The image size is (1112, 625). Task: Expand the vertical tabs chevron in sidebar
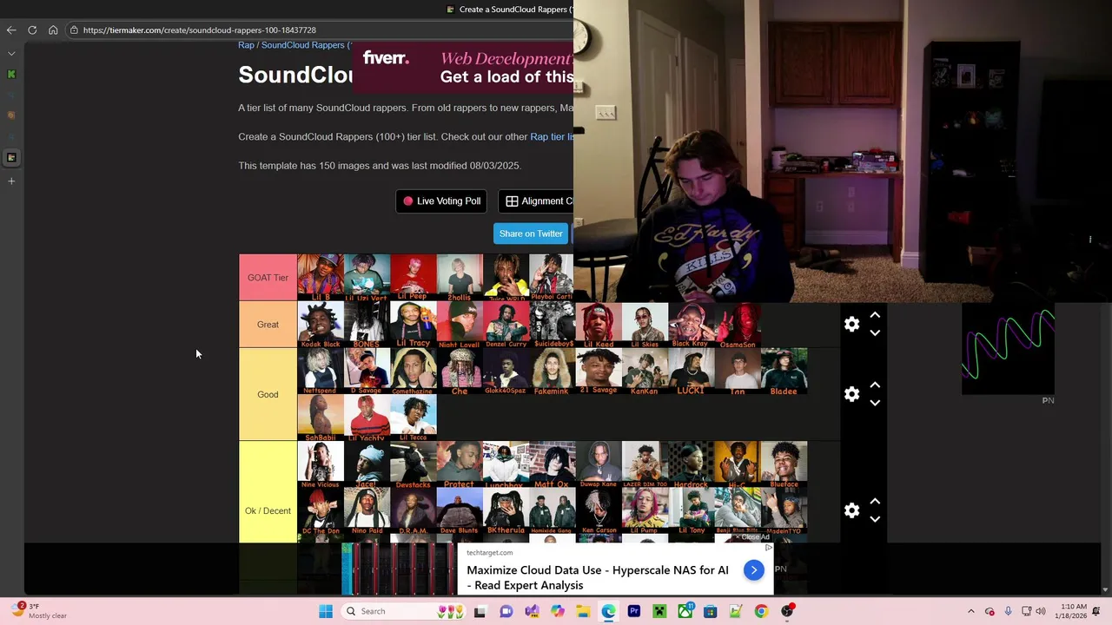[x=11, y=53]
